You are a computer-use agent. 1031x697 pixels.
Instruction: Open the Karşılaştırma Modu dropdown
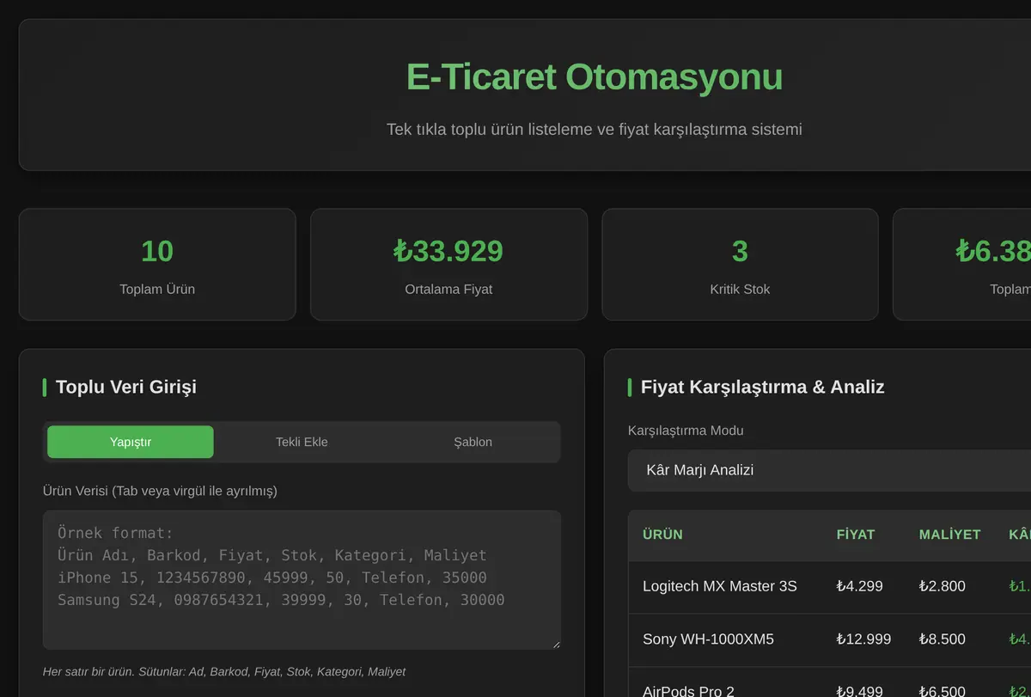[x=829, y=470]
